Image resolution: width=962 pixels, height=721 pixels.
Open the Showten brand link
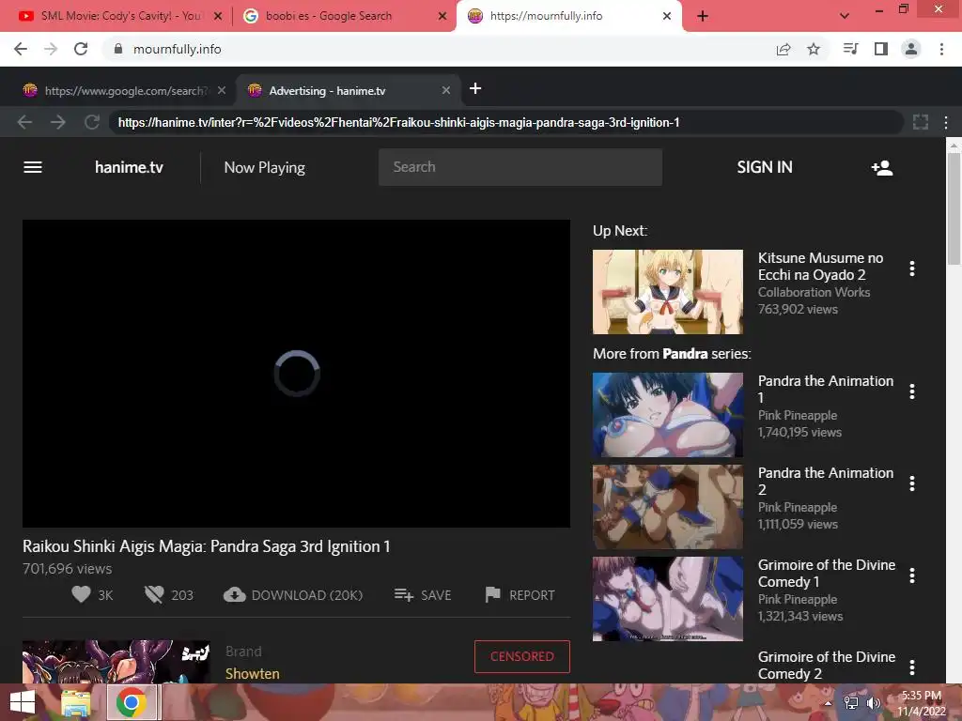tap(252, 674)
